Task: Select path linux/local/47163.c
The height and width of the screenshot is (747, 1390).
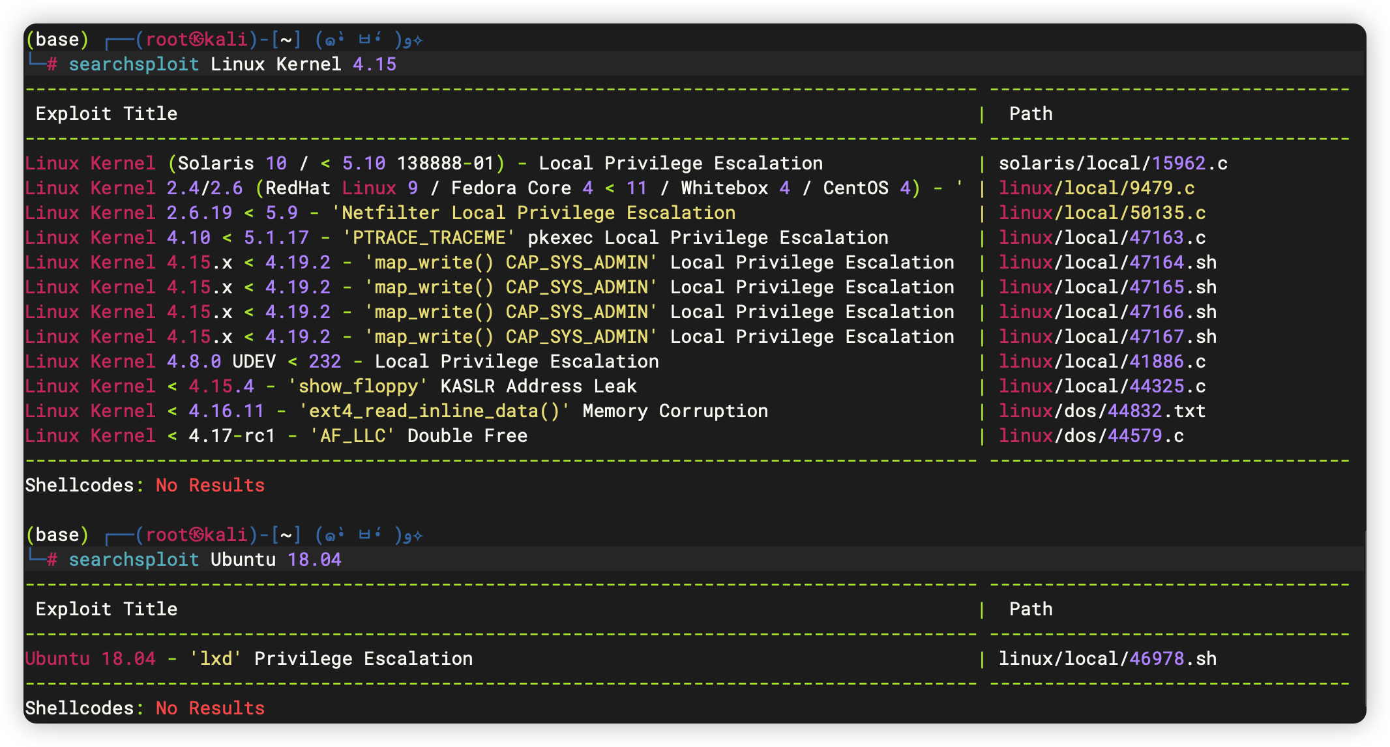Action: [1102, 237]
